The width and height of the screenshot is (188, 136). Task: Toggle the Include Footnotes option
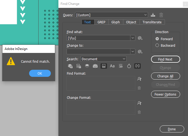click(x=104, y=66)
